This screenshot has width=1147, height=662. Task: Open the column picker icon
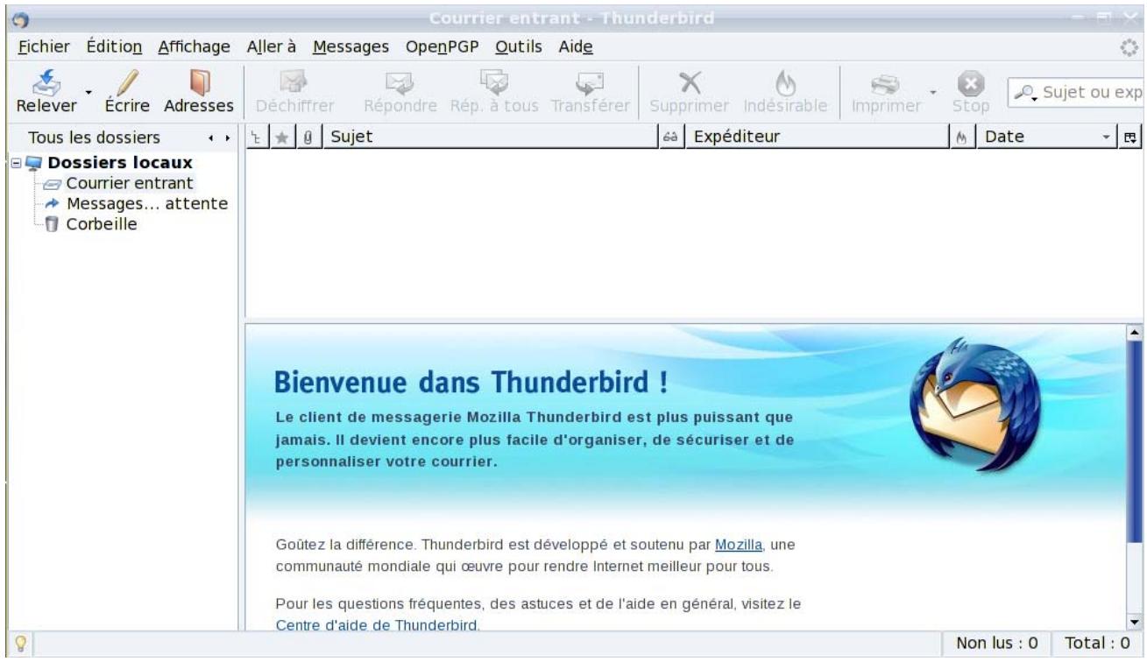[x=1130, y=137]
